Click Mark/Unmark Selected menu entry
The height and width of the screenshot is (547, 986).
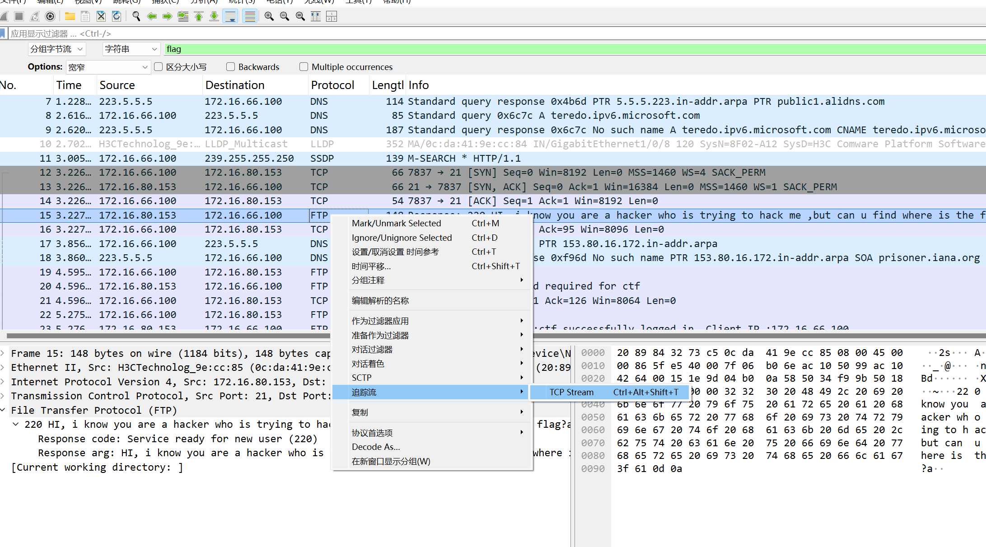[x=396, y=223]
